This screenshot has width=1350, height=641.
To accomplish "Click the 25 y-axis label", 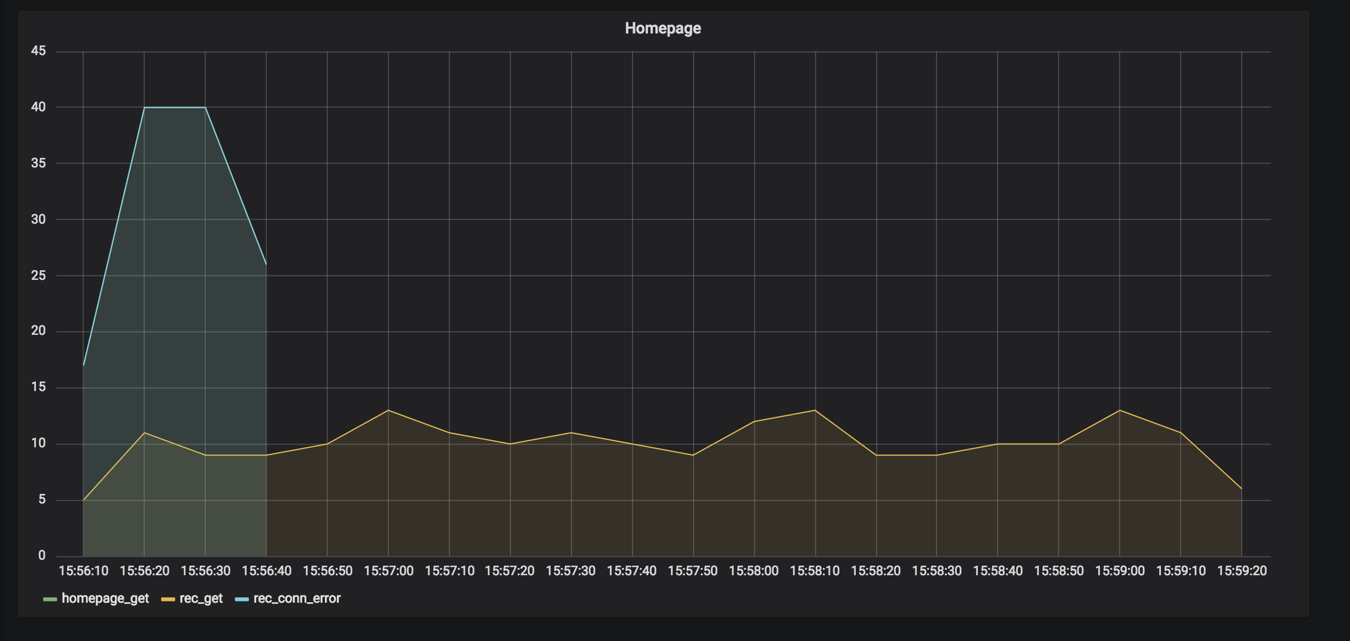I will [38, 276].
